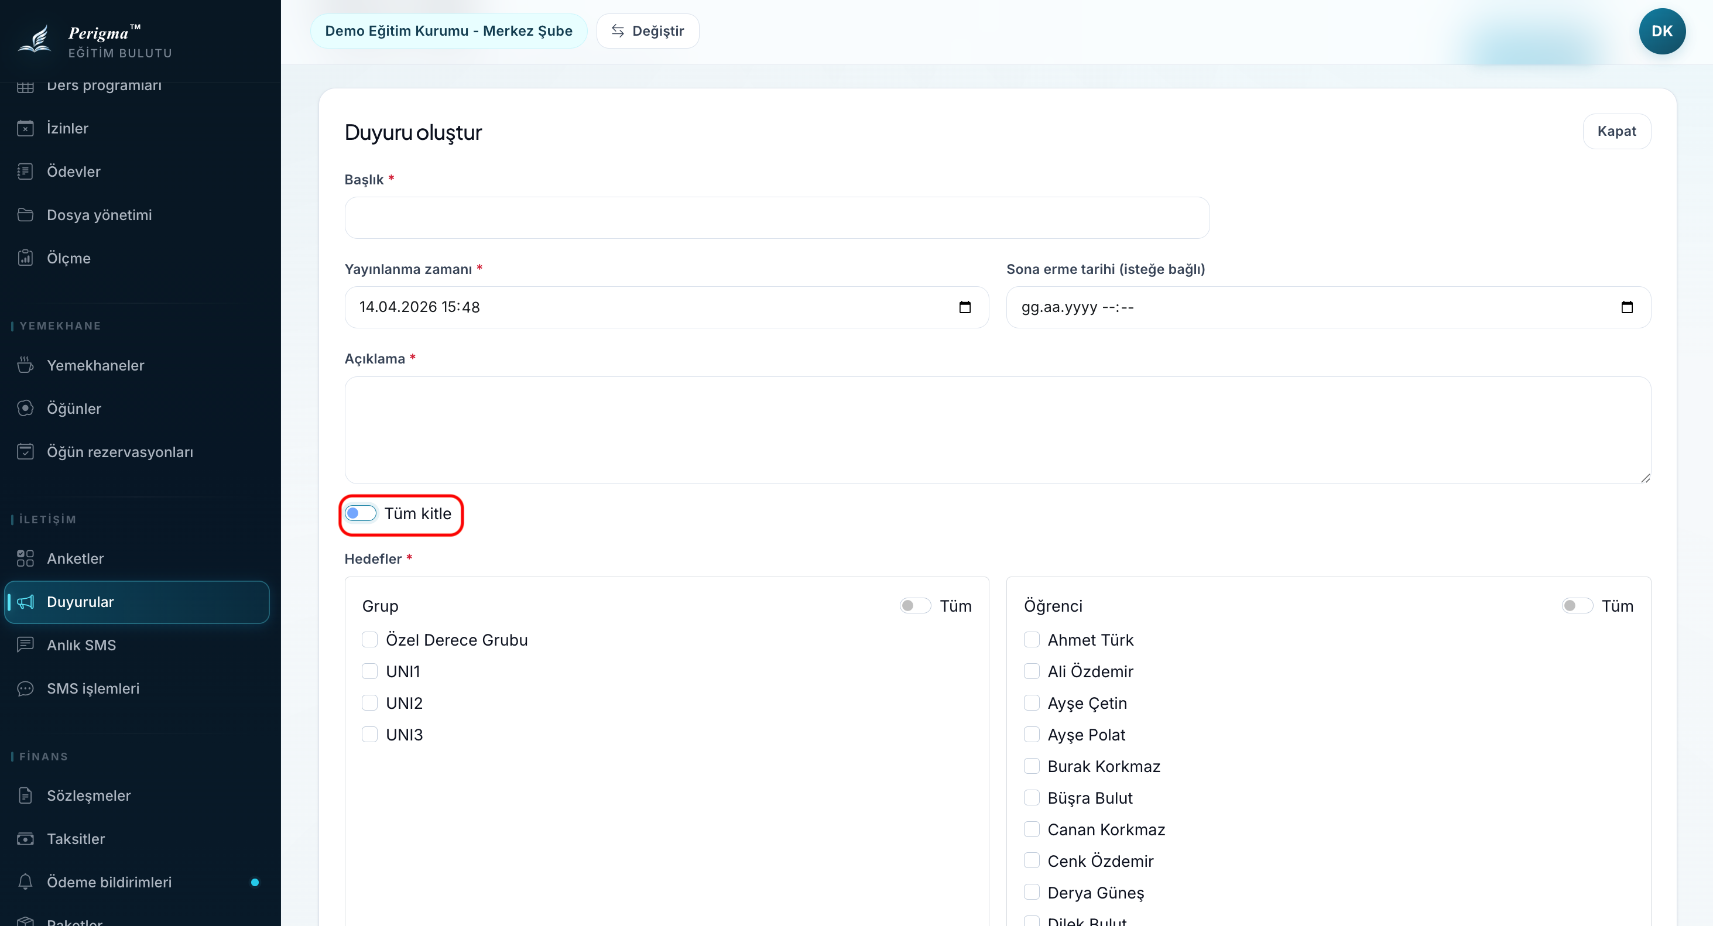Image resolution: width=1713 pixels, height=926 pixels.
Task: Click the İzinler calendar icon in the sidebar
Action: pyautogui.click(x=25, y=128)
